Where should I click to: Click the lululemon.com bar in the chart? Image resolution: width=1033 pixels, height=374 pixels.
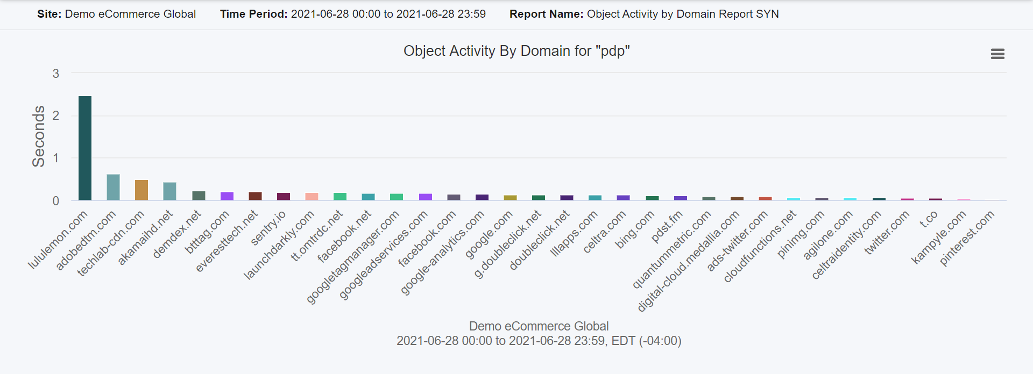click(x=85, y=148)
